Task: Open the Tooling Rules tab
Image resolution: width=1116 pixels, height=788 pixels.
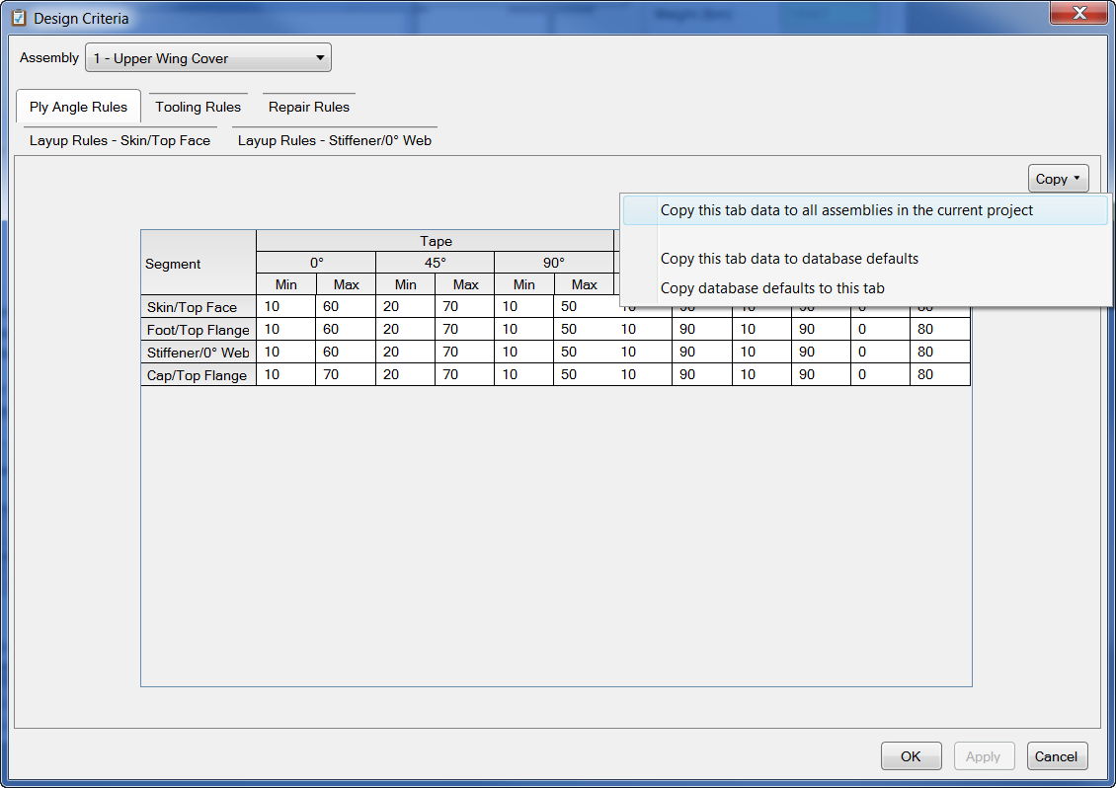Action: (x=198, y=107)
